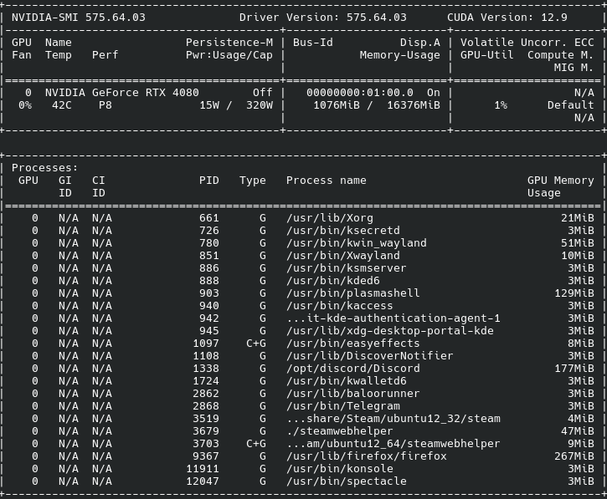Click the /usr/bin/Telegram process name
This screenshot has width=607, height=499.
pyautogui.click(x=343, y=406)
